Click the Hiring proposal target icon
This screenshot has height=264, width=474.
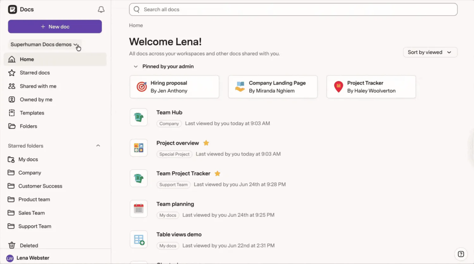142,87
